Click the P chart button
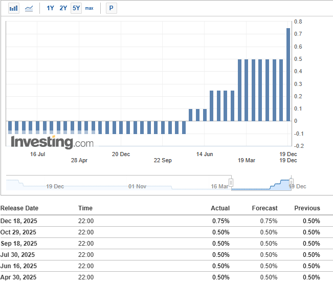The height and width of the screenshot is (283, 333). pos(112,8)
